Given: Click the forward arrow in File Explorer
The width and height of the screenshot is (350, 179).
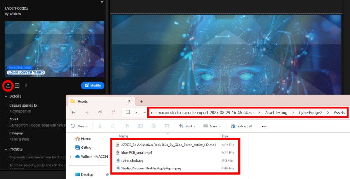Looking at the screenshot, I should pos(87,113).
